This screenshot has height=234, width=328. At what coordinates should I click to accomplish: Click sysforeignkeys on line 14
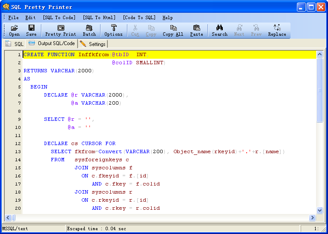point(98,160)
